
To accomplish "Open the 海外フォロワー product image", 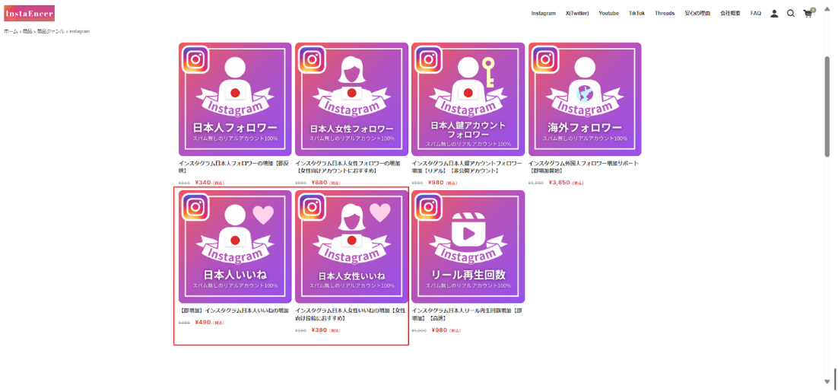I will [x=585, y=100].
